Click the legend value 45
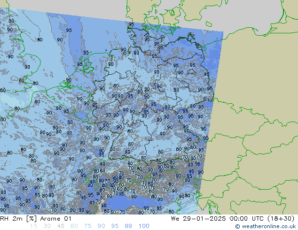Screen dimensions: 298x230 click(61, 226)
